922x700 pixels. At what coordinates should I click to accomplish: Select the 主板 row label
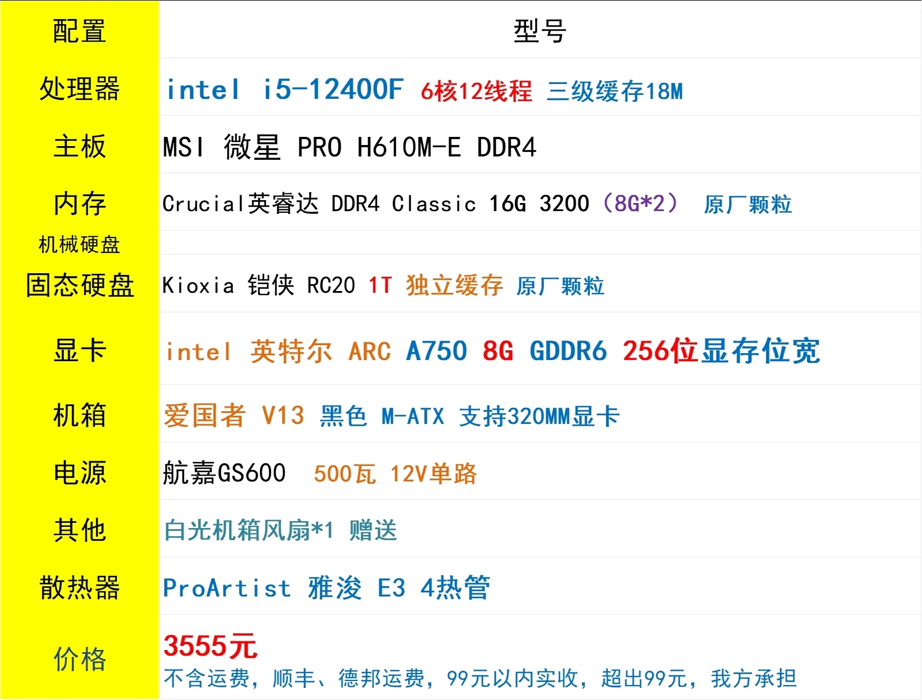(x=79, y=146)
